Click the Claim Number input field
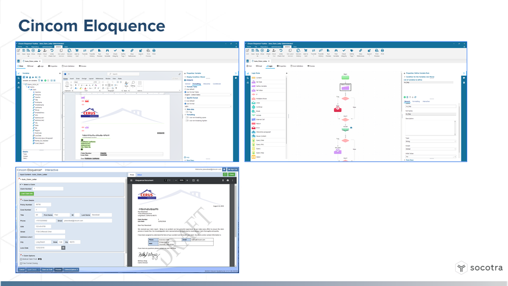 pyautogui.click(x=48, y=189)
